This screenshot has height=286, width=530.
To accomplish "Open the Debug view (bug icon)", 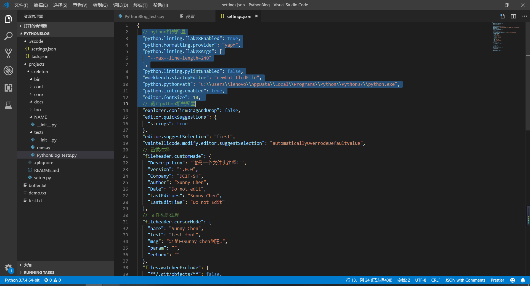I will (x=8, y=70).
